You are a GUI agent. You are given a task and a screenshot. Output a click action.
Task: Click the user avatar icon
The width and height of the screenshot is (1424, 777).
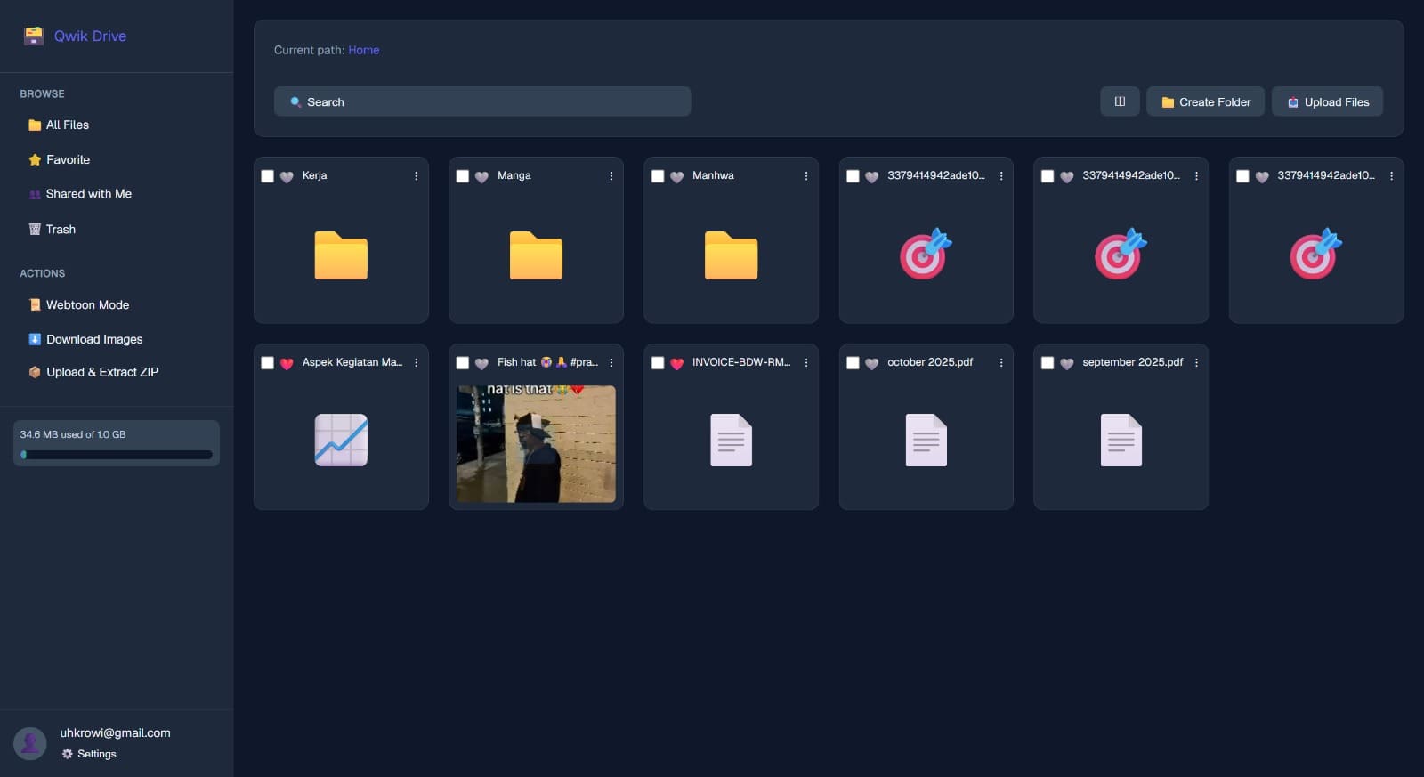[x=30, y=743]
